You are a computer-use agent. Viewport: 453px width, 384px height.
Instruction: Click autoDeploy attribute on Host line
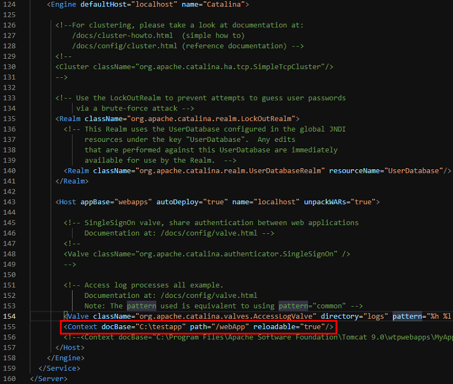pyautogui.click(x=177, y=202)
